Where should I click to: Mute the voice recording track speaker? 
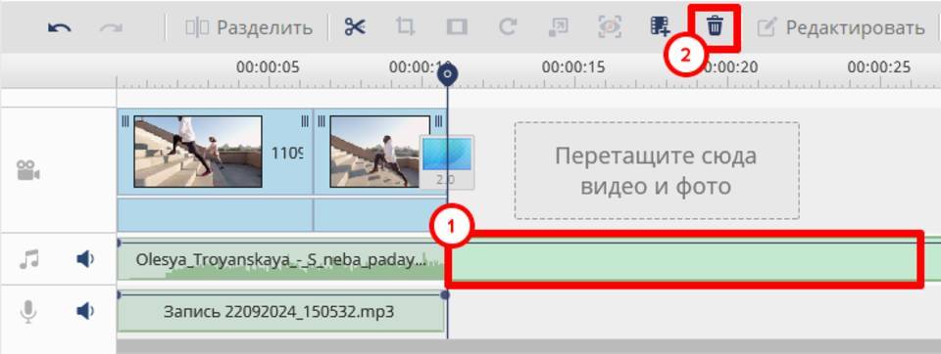[86, 311]
